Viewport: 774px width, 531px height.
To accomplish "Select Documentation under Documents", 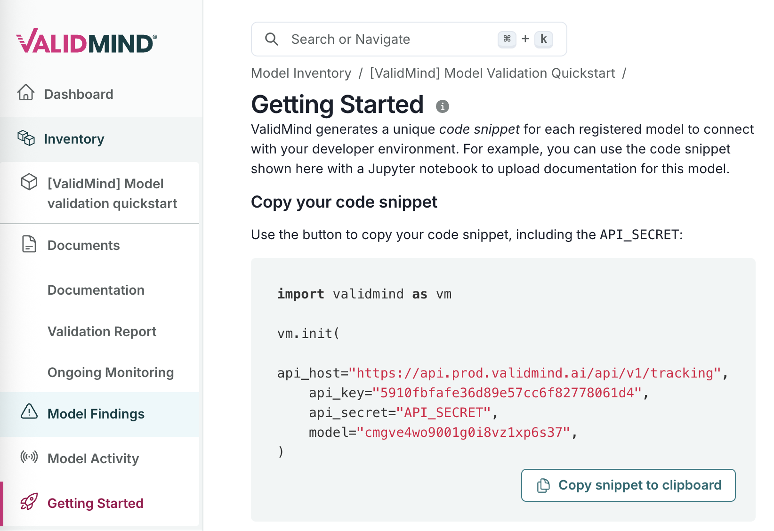I will point(96,290).
